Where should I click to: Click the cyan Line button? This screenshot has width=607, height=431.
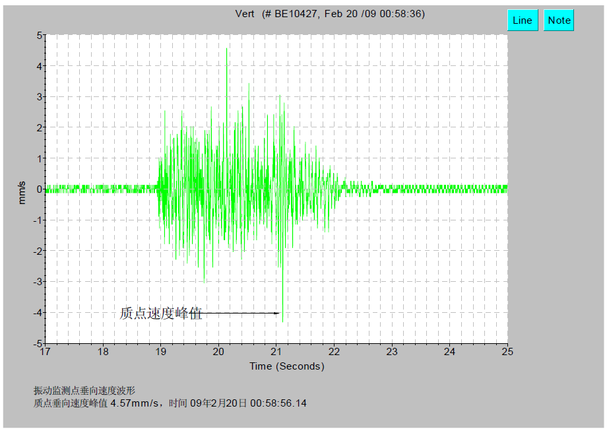tap(522, 20)
